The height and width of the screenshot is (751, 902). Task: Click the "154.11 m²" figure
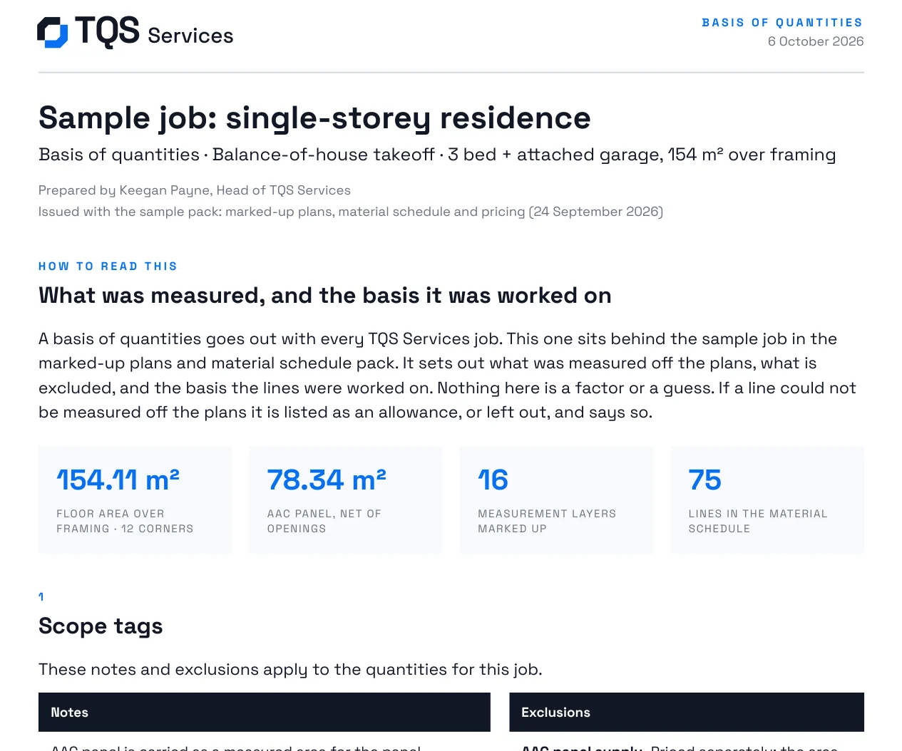click(x=118, y=480)
